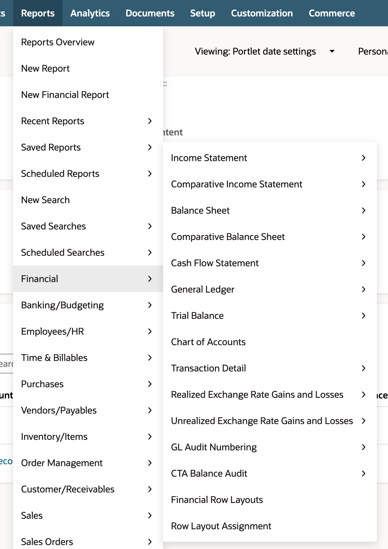Open Row Layout Assignment

click(270, 526)
